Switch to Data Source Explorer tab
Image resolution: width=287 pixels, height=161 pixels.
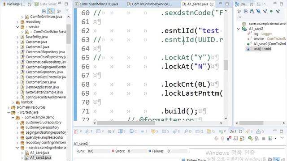[46, 4]
